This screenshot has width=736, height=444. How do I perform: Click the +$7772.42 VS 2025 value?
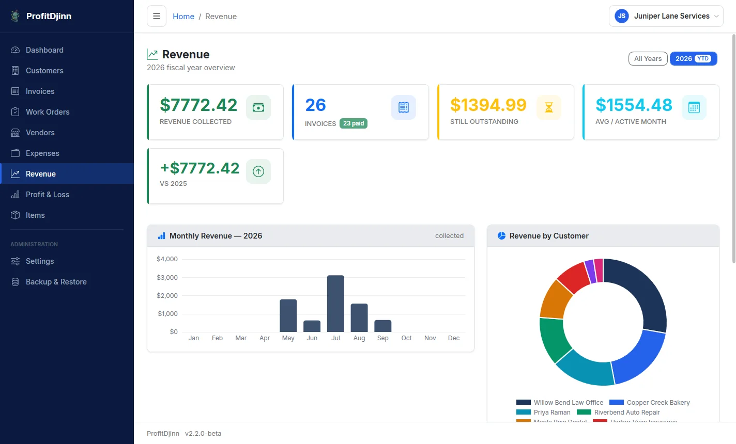coord(200,168)
